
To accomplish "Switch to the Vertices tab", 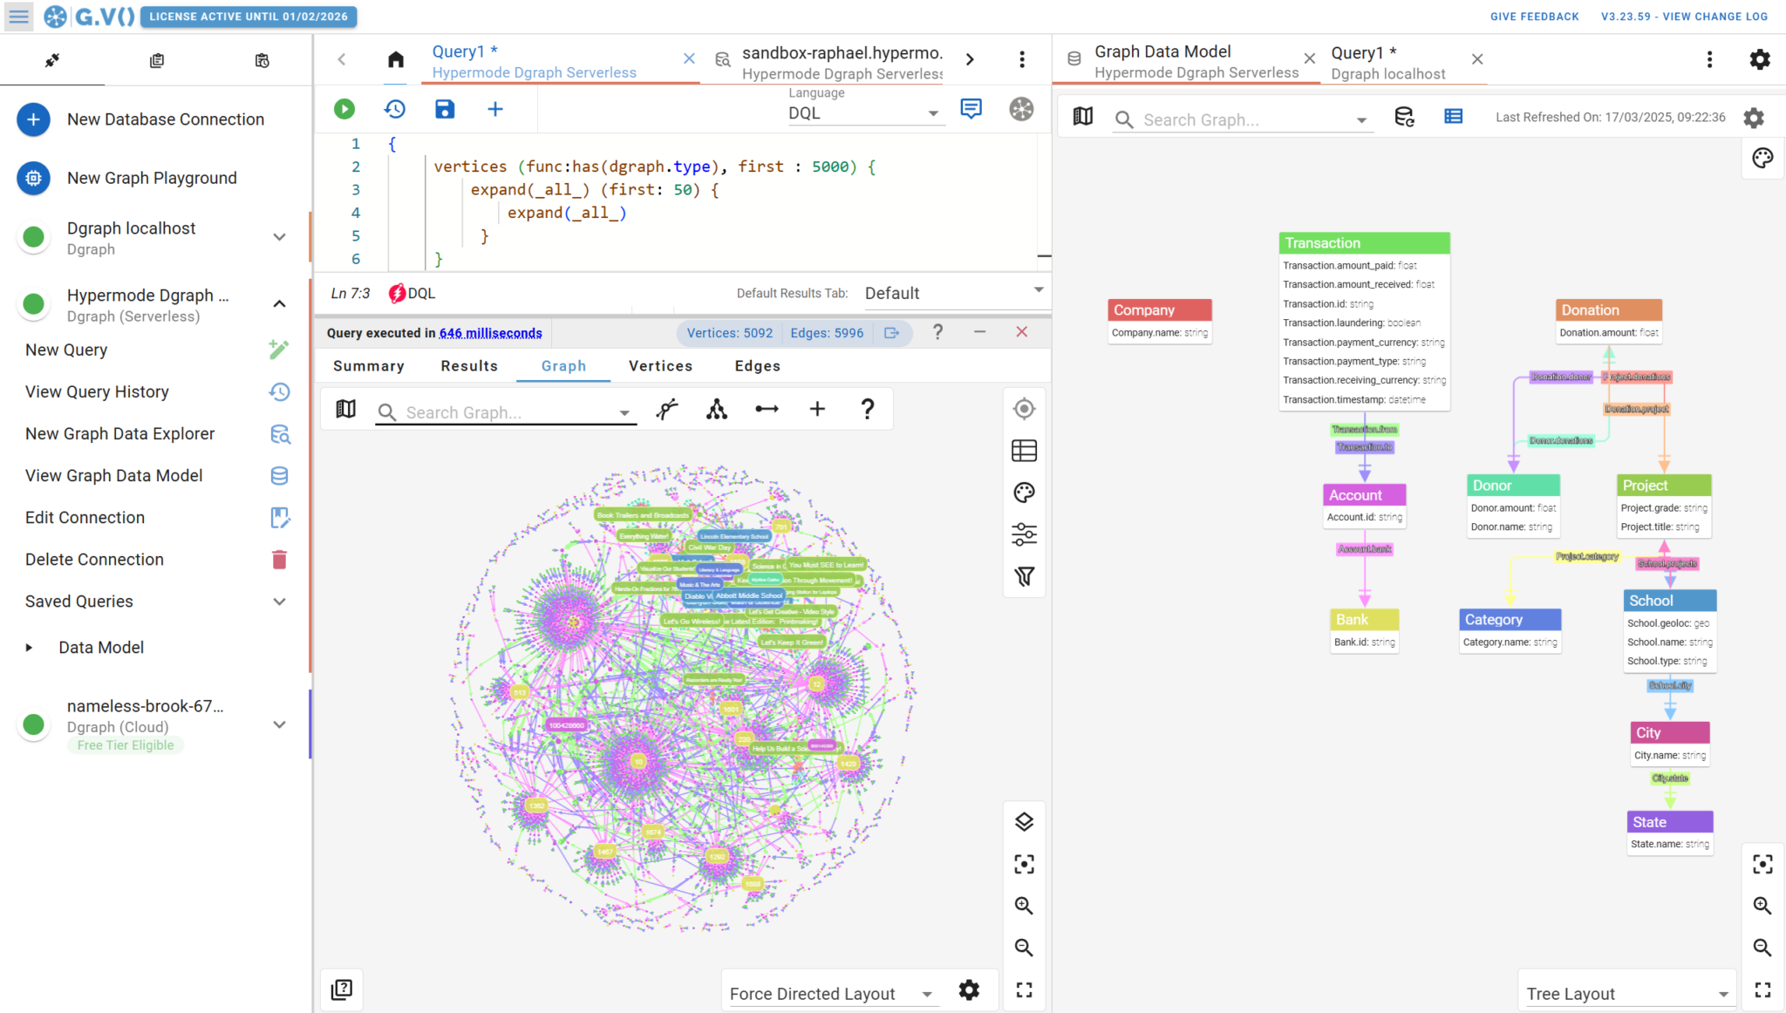I will (660, 365).
